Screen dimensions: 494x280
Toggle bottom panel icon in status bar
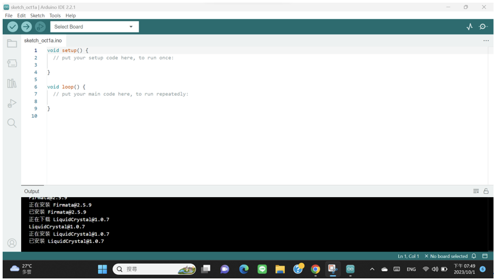(x=485, y=256)
